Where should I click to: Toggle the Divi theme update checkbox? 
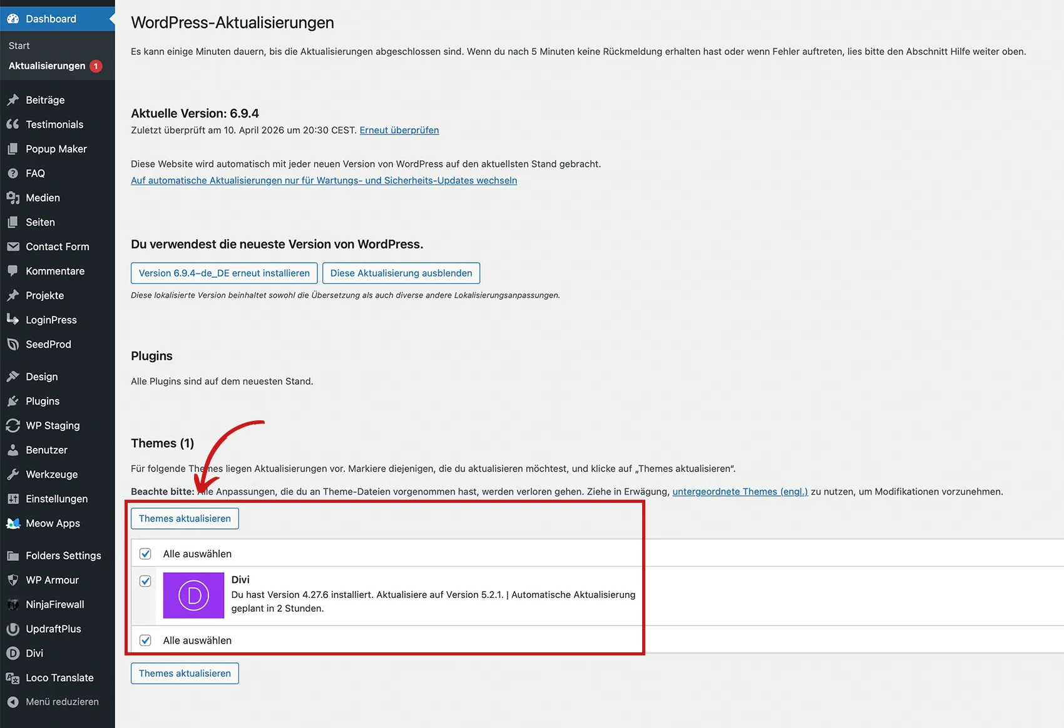(145, 581)
